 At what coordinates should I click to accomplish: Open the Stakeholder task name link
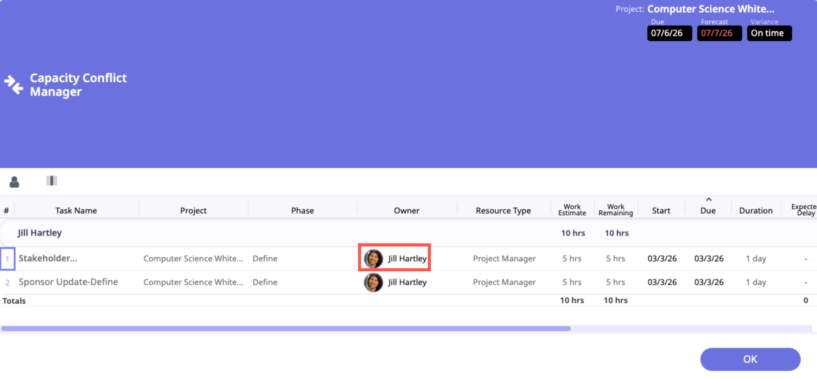pyautogui.click(x=48, y=258)
